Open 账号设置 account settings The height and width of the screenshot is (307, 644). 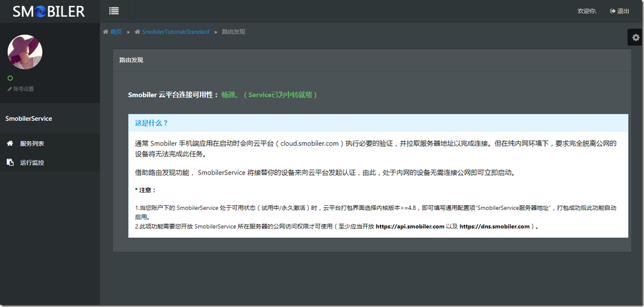click(23, 89)
